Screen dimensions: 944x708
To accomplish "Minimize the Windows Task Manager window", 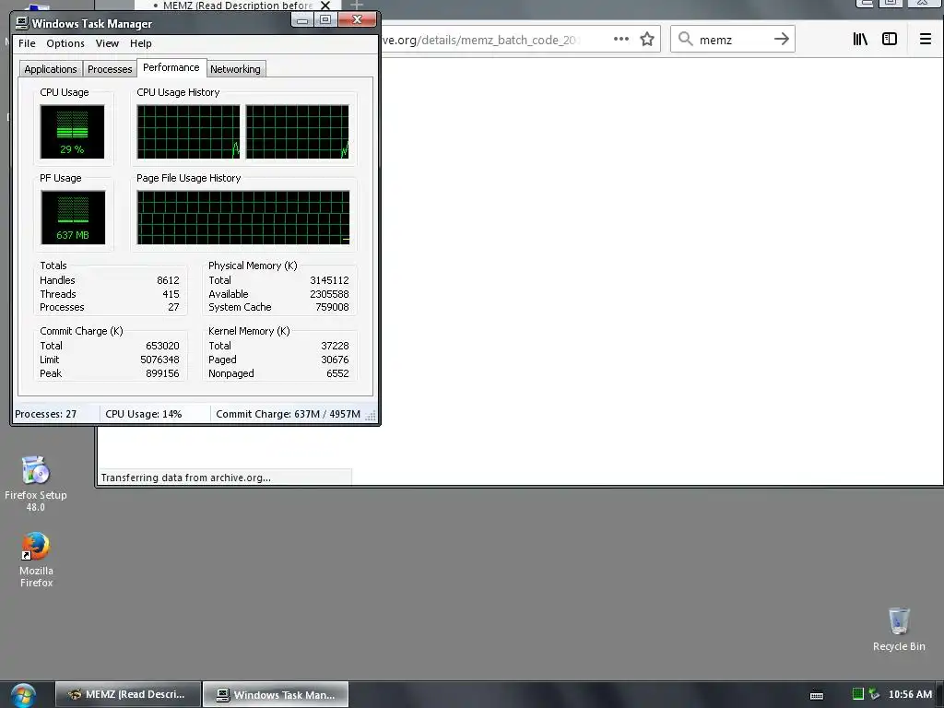I will (302, 20).
